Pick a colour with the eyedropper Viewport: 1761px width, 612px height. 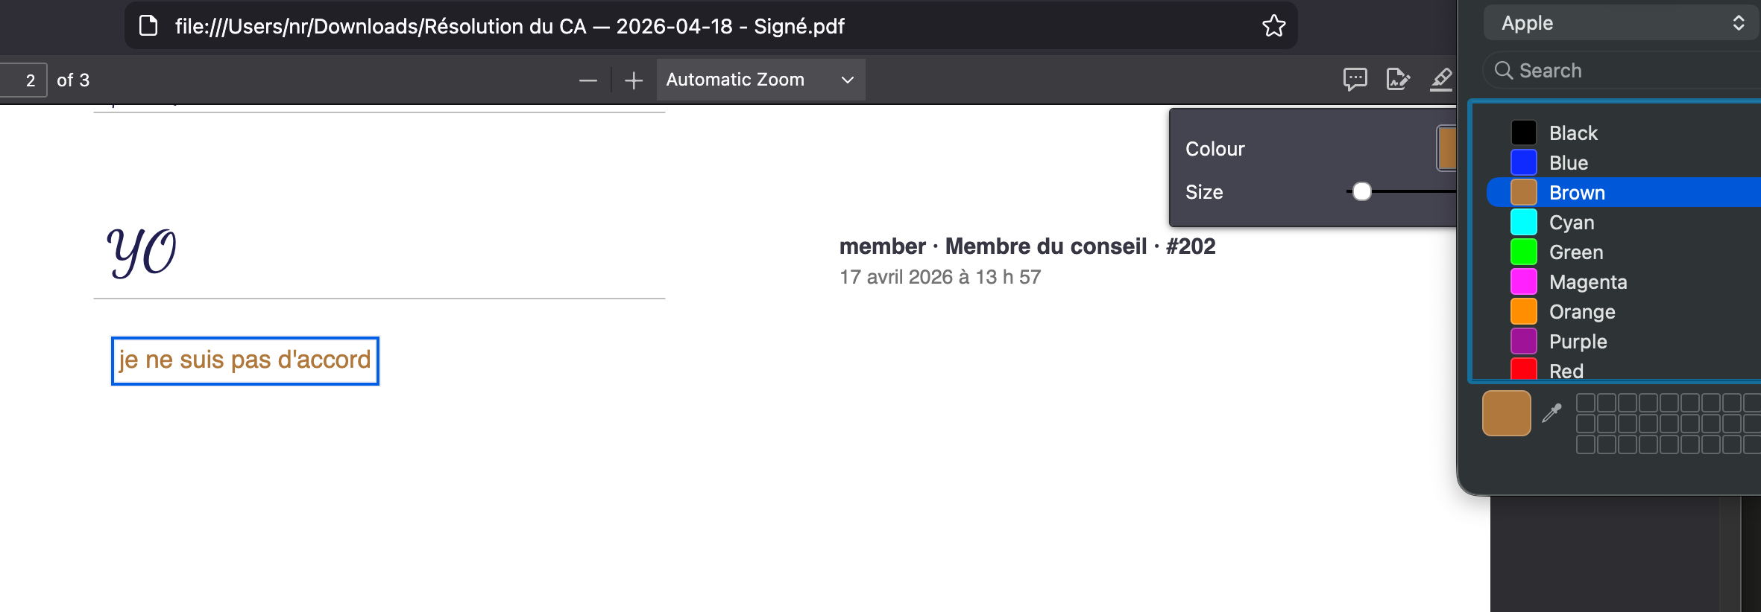(1552, 412)
